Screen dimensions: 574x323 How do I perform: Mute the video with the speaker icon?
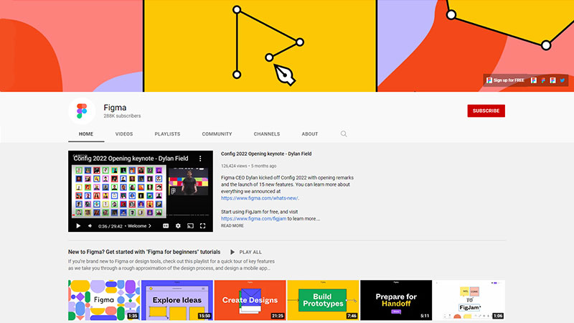click(90, 226)
